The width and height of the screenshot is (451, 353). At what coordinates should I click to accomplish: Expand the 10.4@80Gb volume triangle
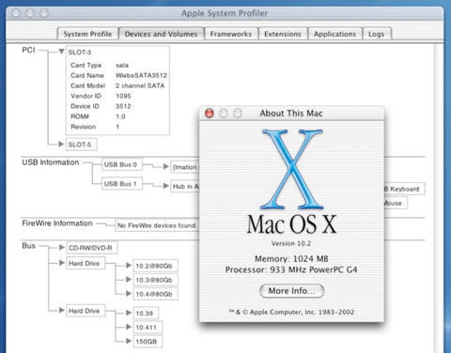coord(129,293)
